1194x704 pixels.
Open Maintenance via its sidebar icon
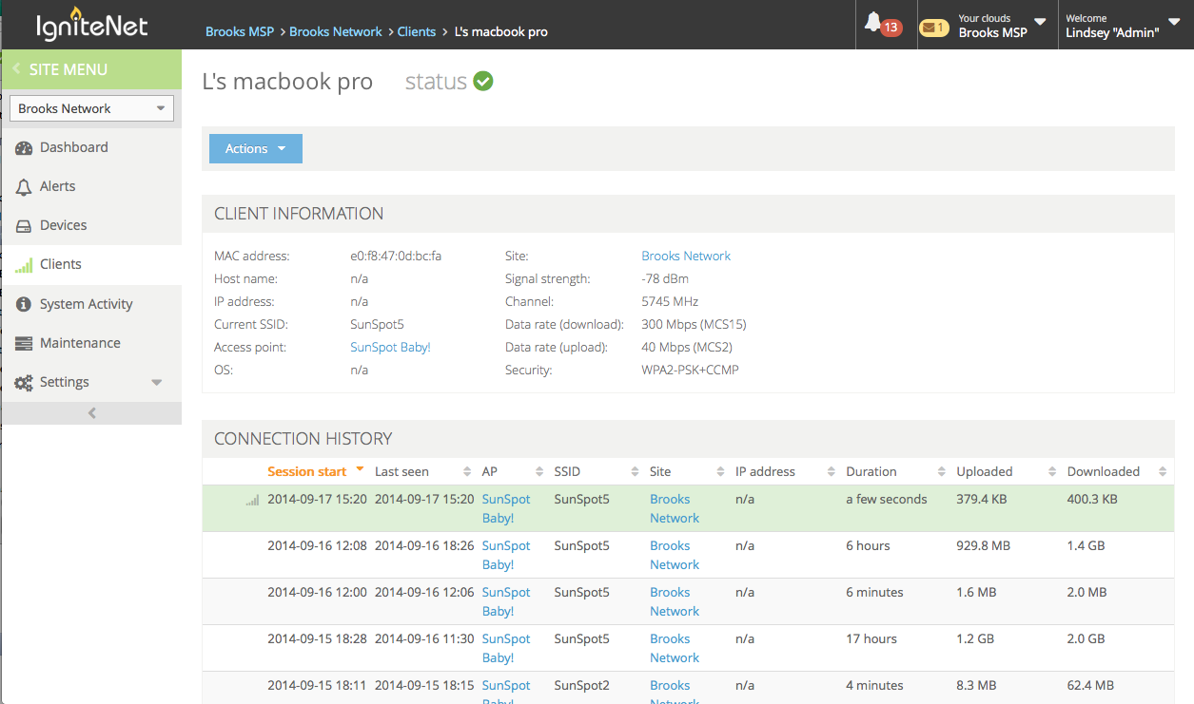click(23, 342)
